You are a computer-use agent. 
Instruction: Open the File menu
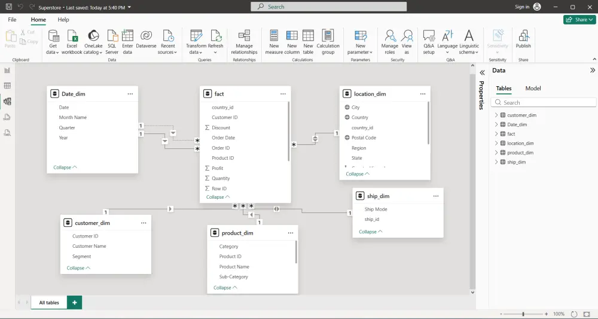(12, 20)
